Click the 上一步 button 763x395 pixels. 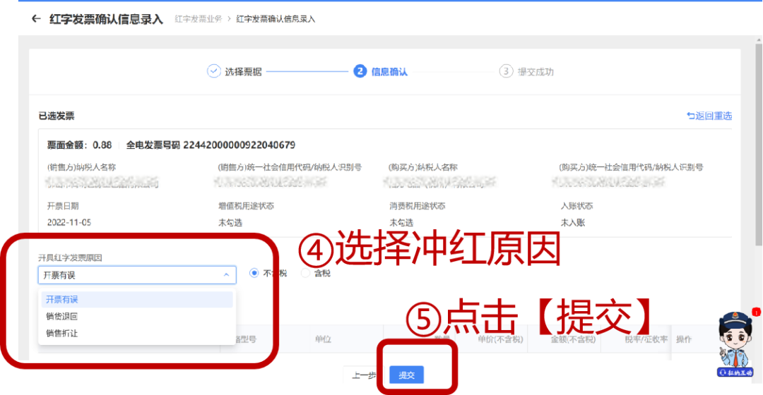[x=364, y=375]
